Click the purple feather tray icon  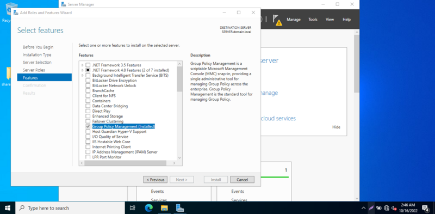pos(371,208)
